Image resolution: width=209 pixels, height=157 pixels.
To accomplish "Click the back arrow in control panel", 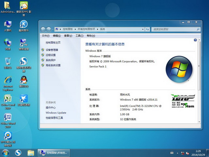I will (43, 29).
